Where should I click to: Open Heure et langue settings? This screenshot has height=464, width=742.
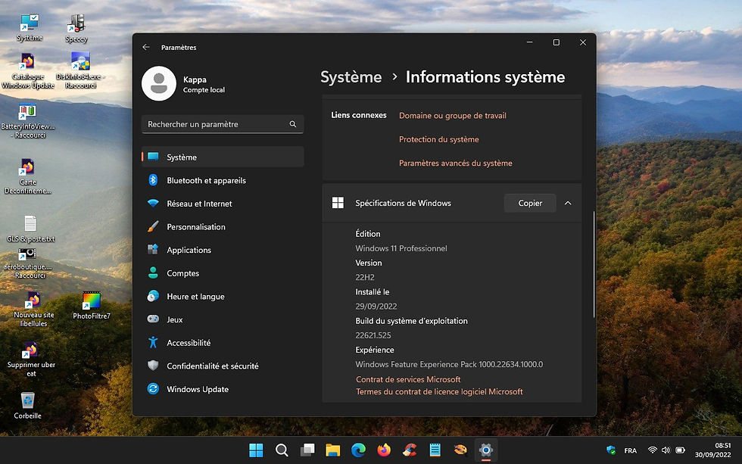(223, 296)
